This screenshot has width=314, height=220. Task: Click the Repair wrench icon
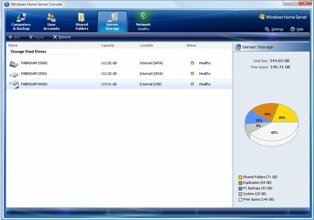coord(31,37)
